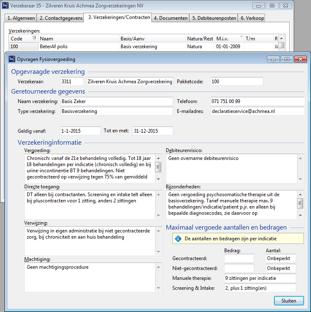This screenshot has width=311, height=312.
Task: Go to 5. Debiteurenposten tab
Action: 214,18
